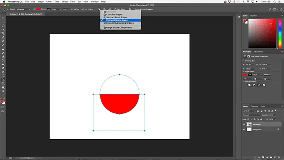Click subtract front shape icon in Properties
Viewport: 284px width, 160px height.
point(254,85)
